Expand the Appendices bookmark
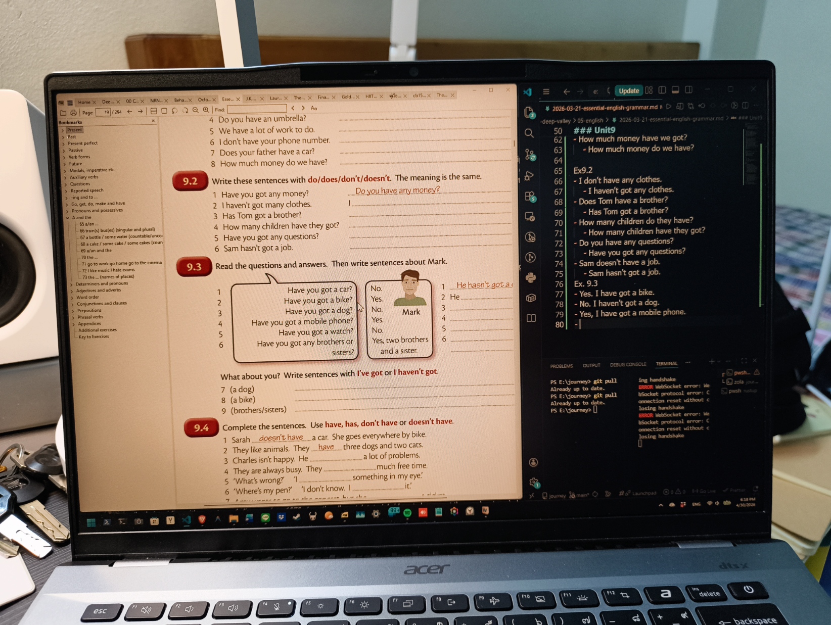Viewport: 831px width, 625px height. 74,324
